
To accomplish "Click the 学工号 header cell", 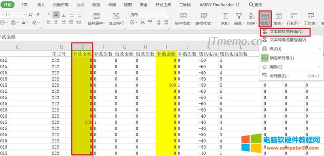I will (62, 54).
